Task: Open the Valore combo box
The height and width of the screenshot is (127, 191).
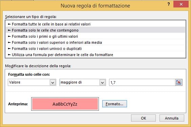Action: [x=32, y=83]
